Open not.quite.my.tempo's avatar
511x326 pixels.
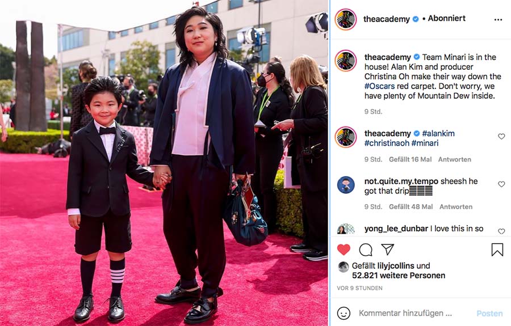pyautogui.click(x=346, y=185)
